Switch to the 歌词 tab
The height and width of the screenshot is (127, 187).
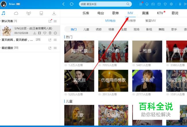175,13
